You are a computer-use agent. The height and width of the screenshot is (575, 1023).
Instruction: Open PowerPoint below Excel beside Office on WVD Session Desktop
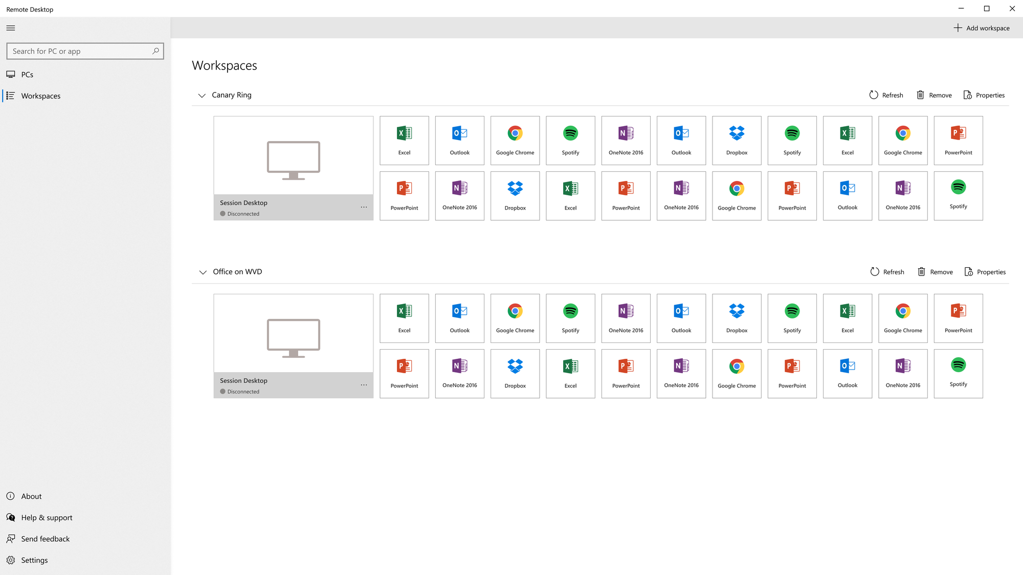(x=404, y=374)
